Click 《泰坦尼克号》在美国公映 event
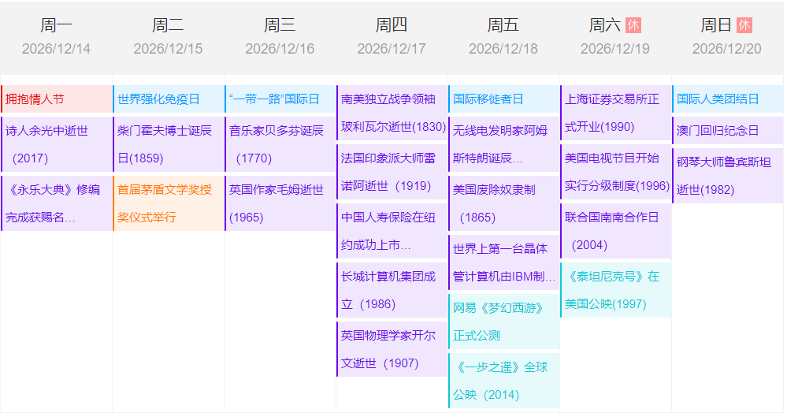787x413 pixels. [x=616, y=290]
